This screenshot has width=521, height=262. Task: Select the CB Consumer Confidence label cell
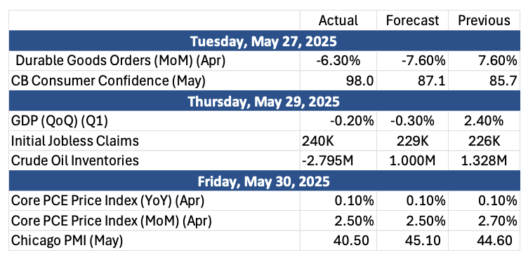click(154, 81)
